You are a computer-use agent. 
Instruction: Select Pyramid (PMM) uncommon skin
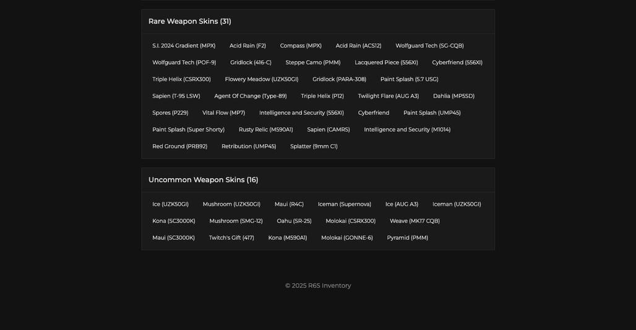(407, 238)
